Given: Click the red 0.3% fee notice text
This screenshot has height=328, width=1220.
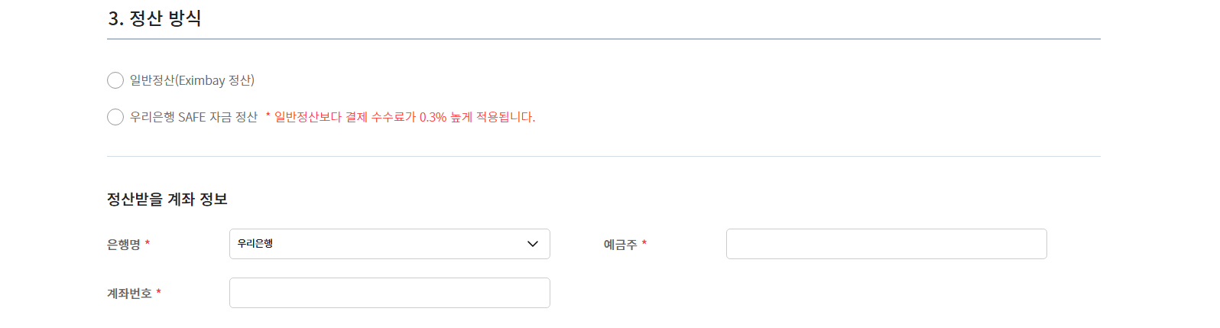Looking at the screenshot, I should click(x=405, y=117).
